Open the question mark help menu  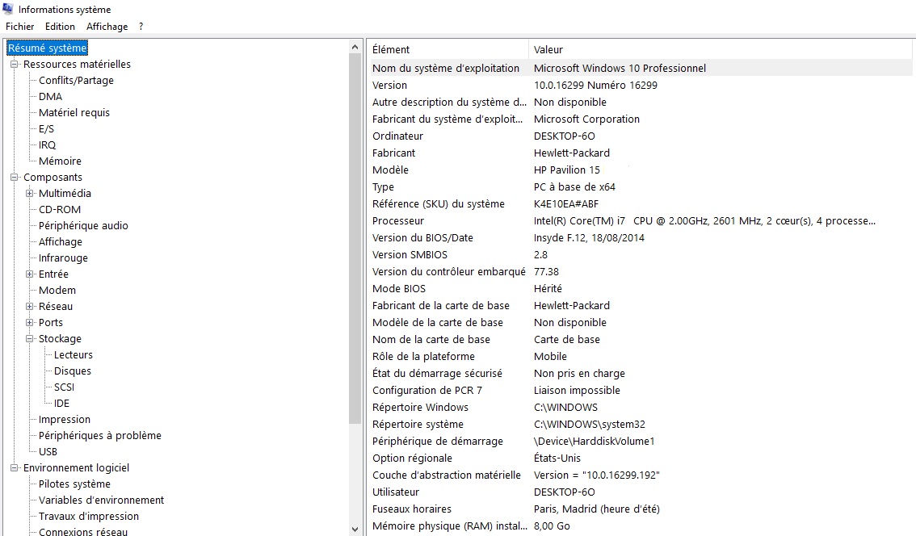pyautogui.click(x=141, y=27)
